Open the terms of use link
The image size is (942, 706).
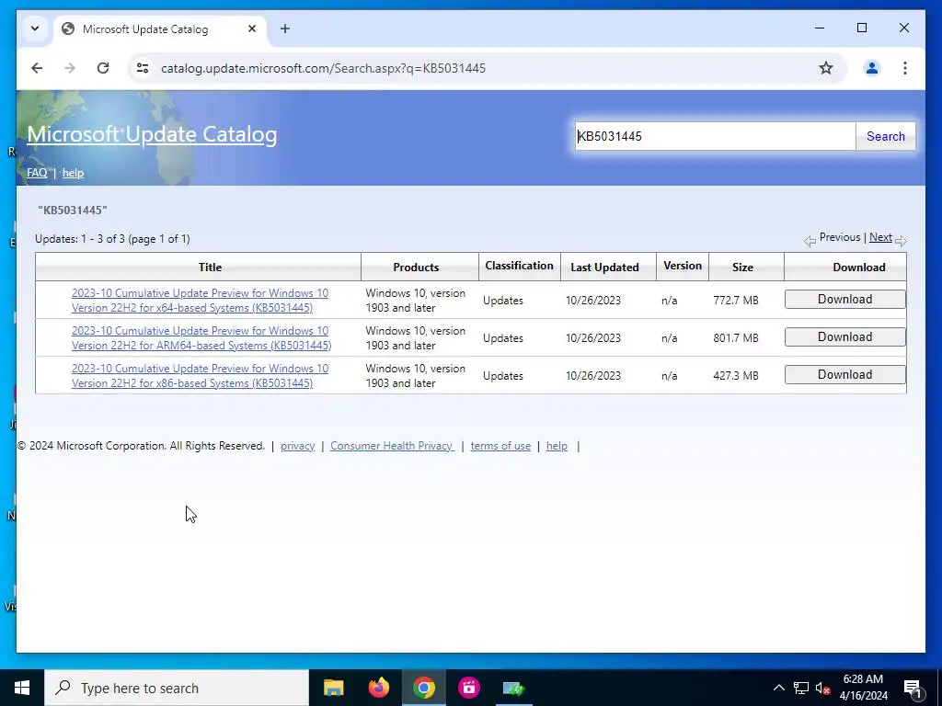point(500,446)
